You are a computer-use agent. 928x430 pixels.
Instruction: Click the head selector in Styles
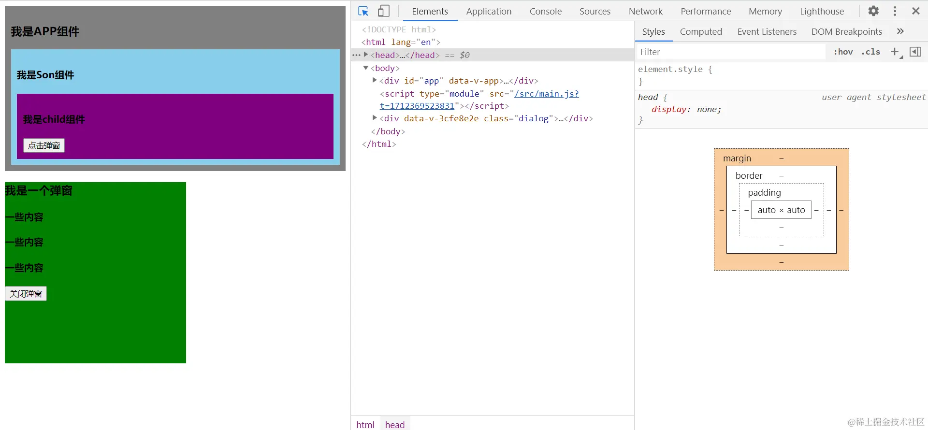[648, 97]
